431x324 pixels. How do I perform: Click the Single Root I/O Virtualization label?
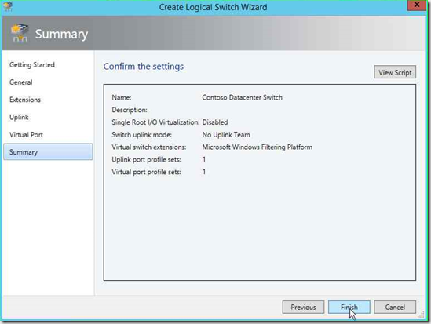point(155,122)
